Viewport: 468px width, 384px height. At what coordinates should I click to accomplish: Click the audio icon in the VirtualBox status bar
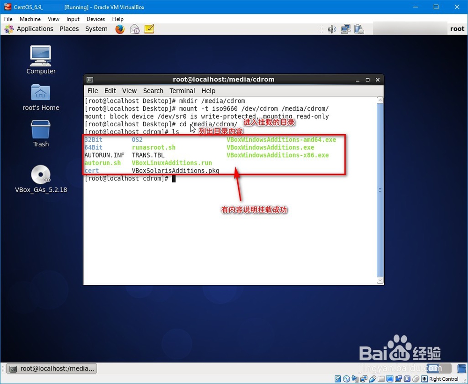point(355,379)
